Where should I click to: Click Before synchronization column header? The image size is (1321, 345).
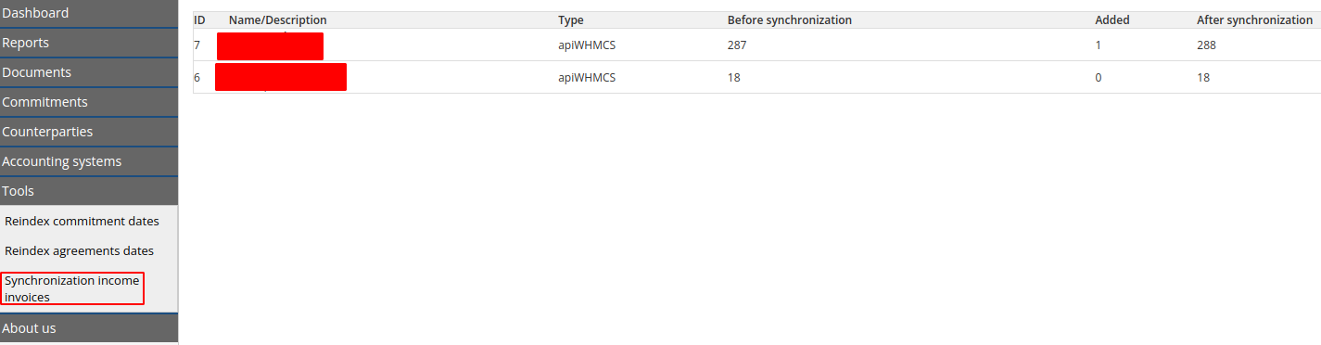[789, 19]
